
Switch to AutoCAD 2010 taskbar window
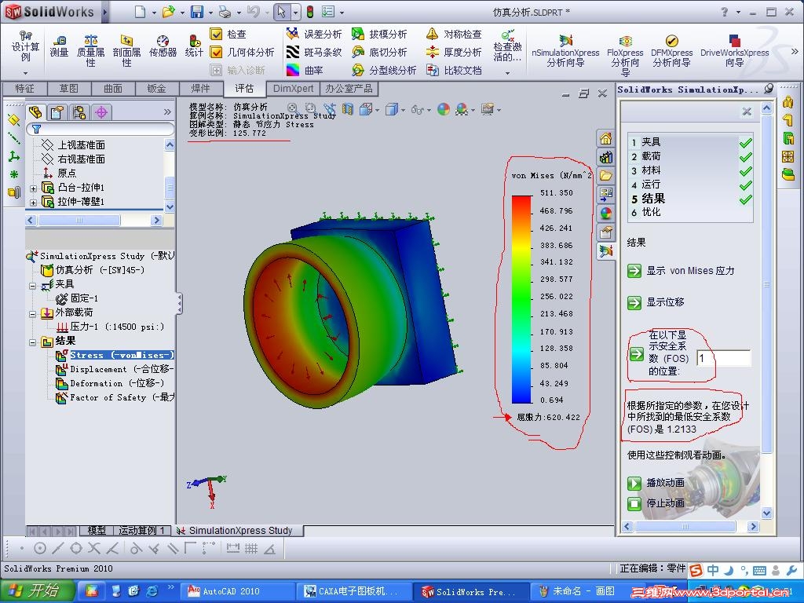[238, 591]
